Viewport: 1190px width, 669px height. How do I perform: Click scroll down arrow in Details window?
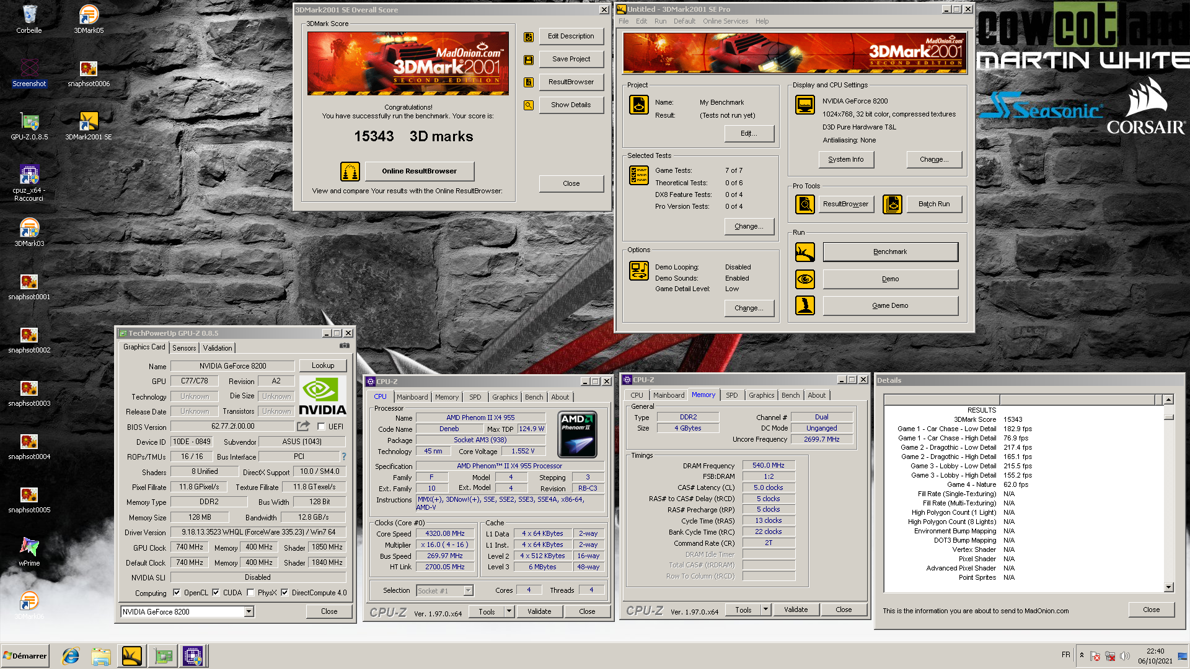tap(1169, 587)
